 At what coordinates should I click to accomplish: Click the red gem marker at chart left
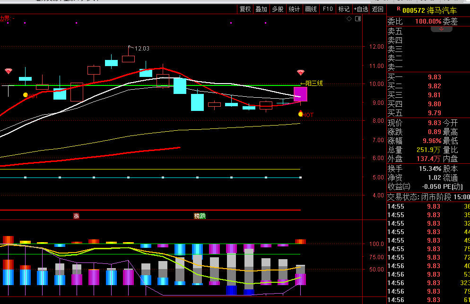coord(9,71)
